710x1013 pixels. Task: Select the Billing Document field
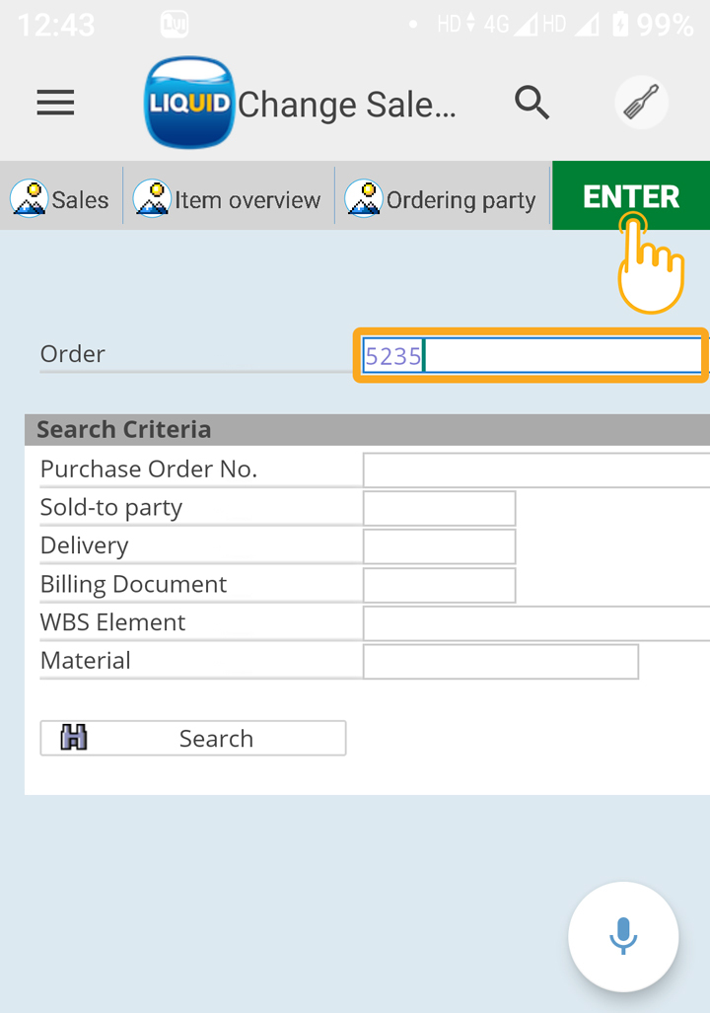(x=439, y=585)
